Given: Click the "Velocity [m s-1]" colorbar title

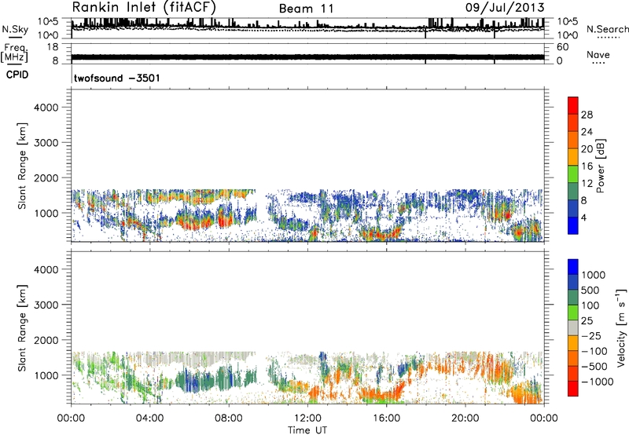Looking at the screenshot, I should tap(620, 327).
